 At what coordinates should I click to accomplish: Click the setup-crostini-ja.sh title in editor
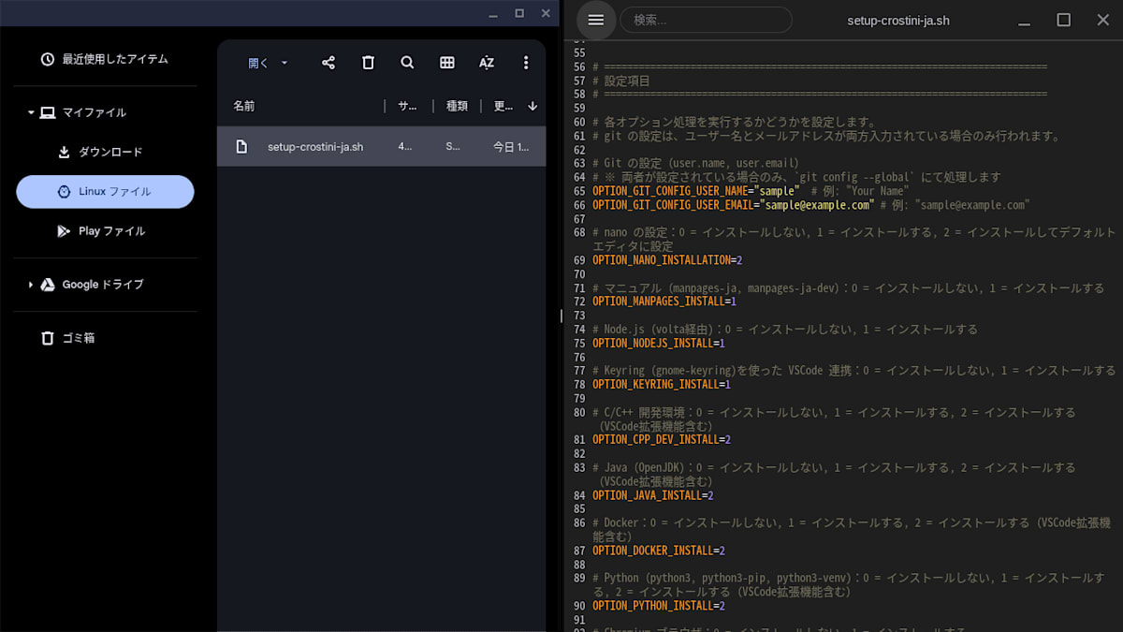pos(898,20)
